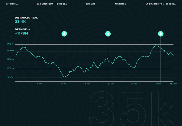Click the 1400 m axis label
Viewport: 182px width, 126px height.
[x=10, y=51]
